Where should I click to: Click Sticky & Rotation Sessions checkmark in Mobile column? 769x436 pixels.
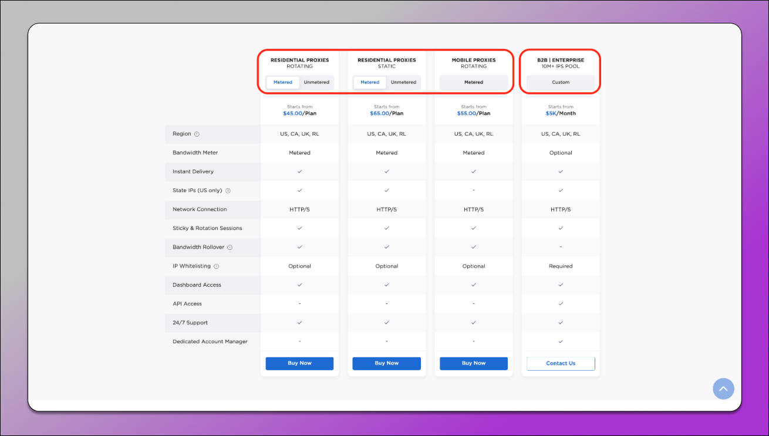coord(474,228)
